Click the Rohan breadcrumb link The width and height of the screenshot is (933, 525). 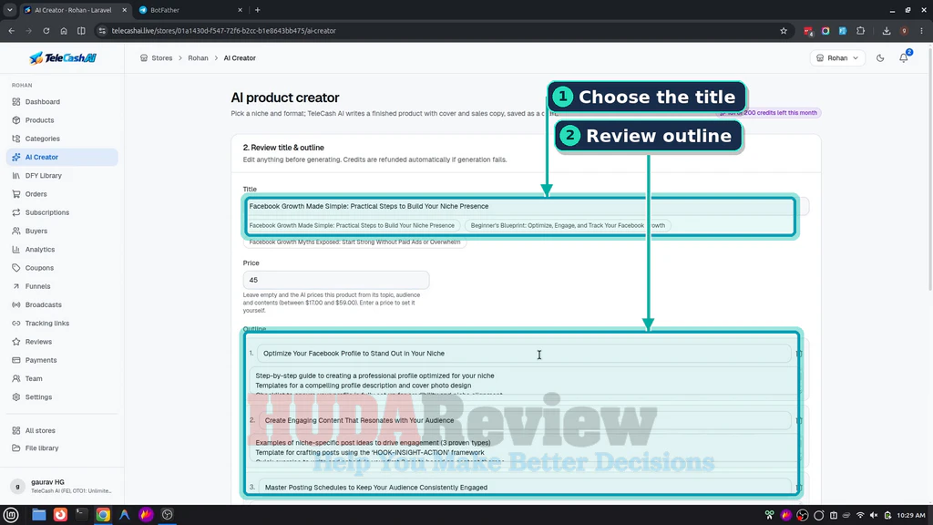pos(198,58)
